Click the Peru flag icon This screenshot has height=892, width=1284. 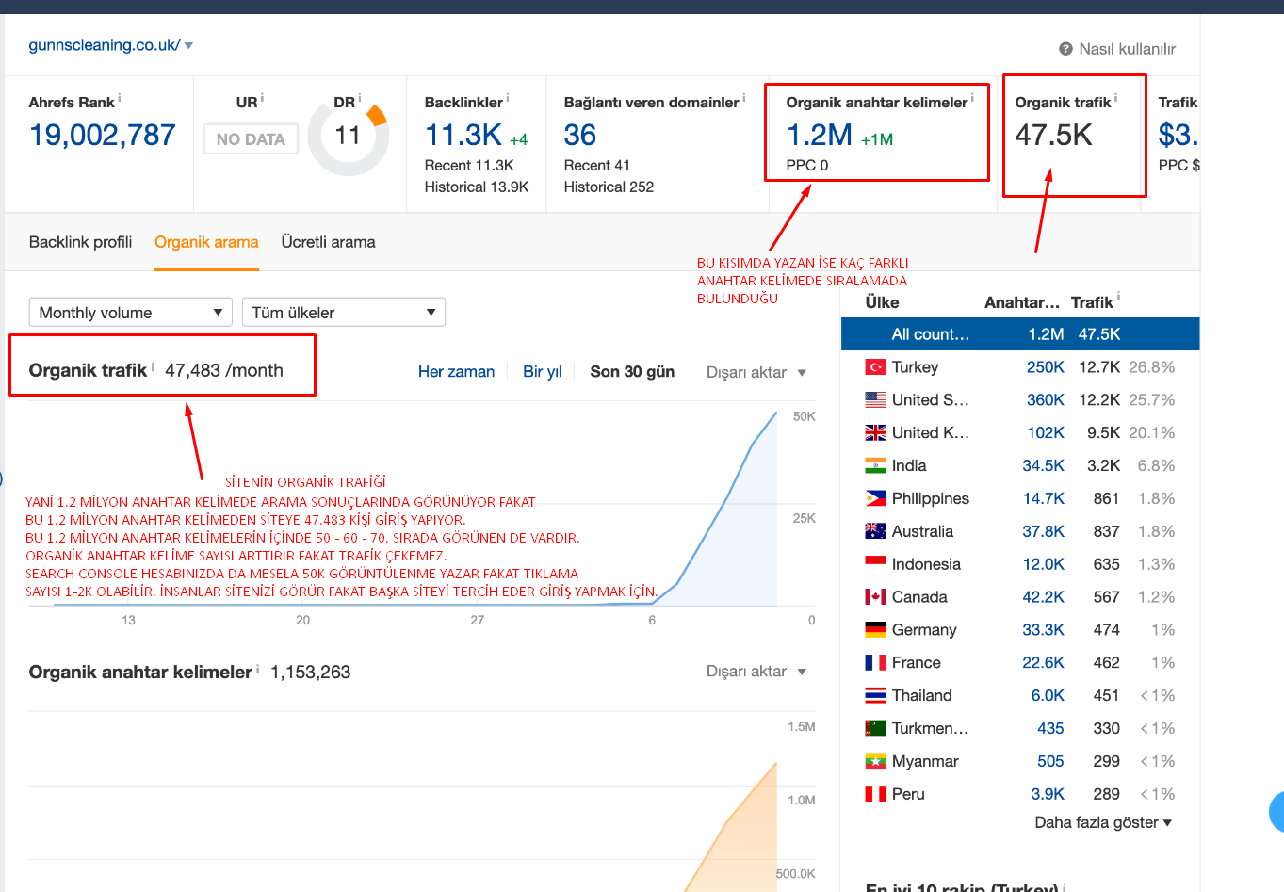876,794
